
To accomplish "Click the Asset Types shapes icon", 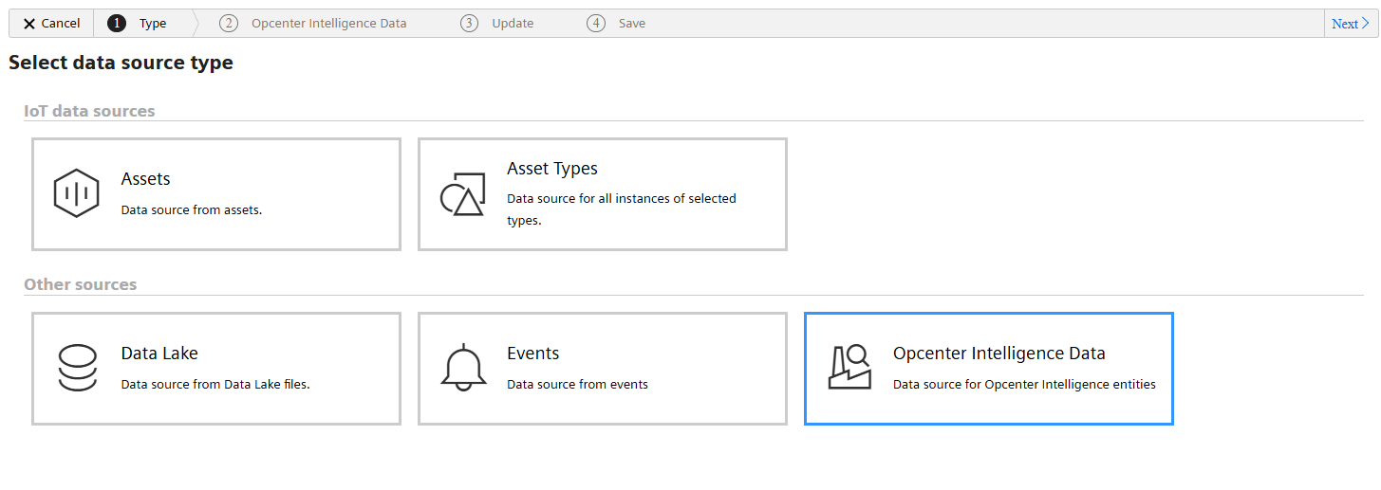I will coord(463,193).
